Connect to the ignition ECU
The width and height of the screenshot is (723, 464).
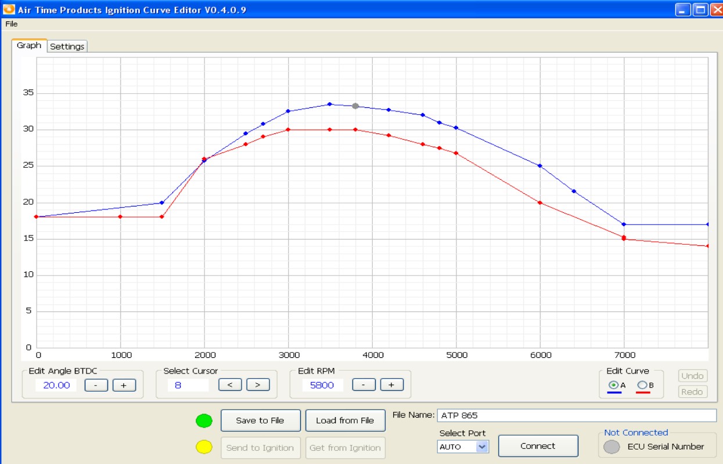tap(538, 446)
